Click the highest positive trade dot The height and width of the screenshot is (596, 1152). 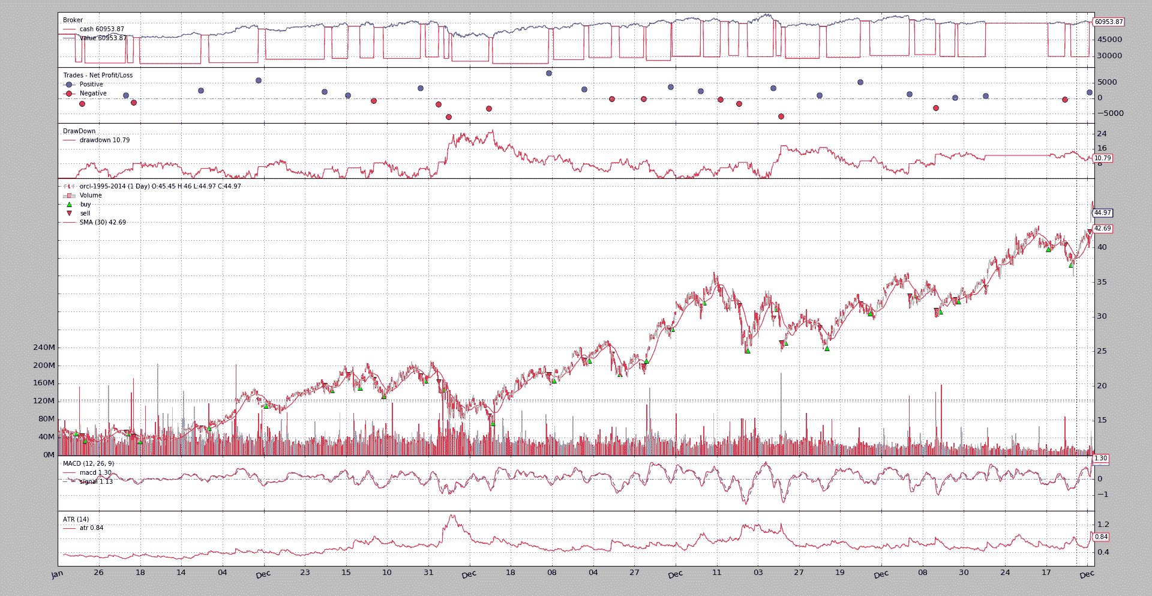click(x=549, y=73)
